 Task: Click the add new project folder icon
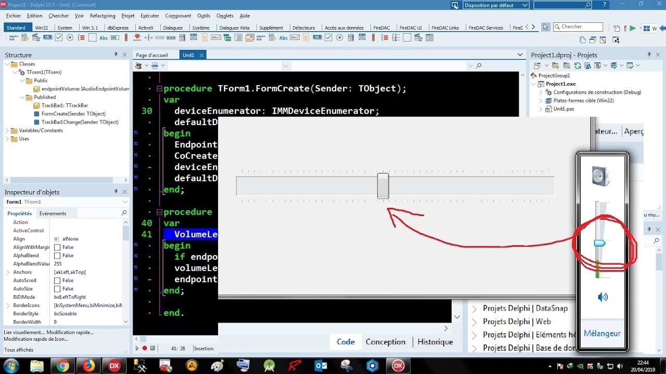[x=556, y=65]
